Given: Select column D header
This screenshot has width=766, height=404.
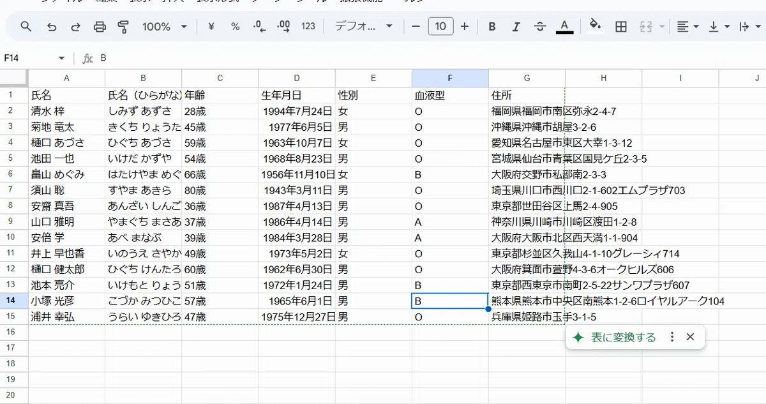Looking at the screenshot, I should point(297,78).
